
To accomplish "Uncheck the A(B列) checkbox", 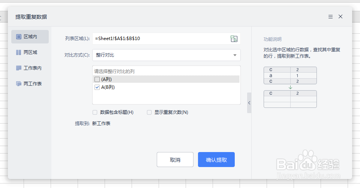I will click(97, 87).
